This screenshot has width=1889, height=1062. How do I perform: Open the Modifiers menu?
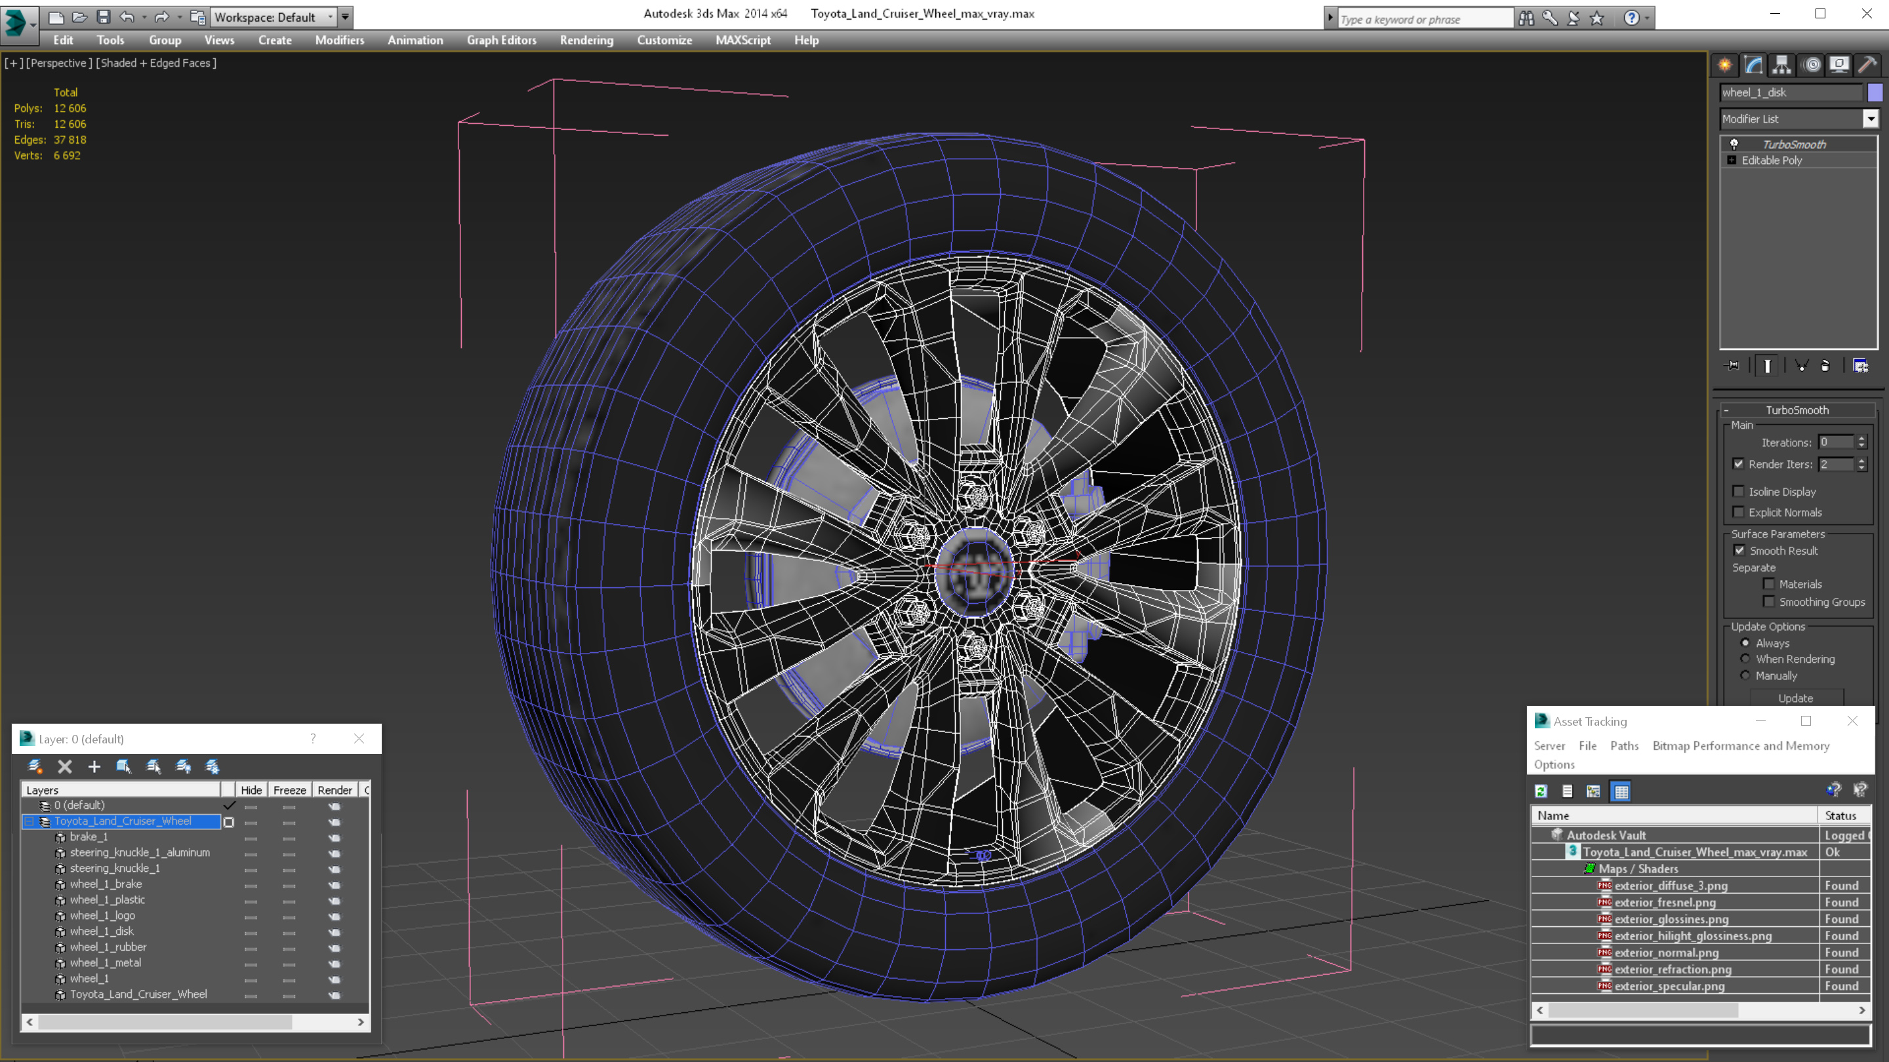pyautogui.click(x=340, y=40)
